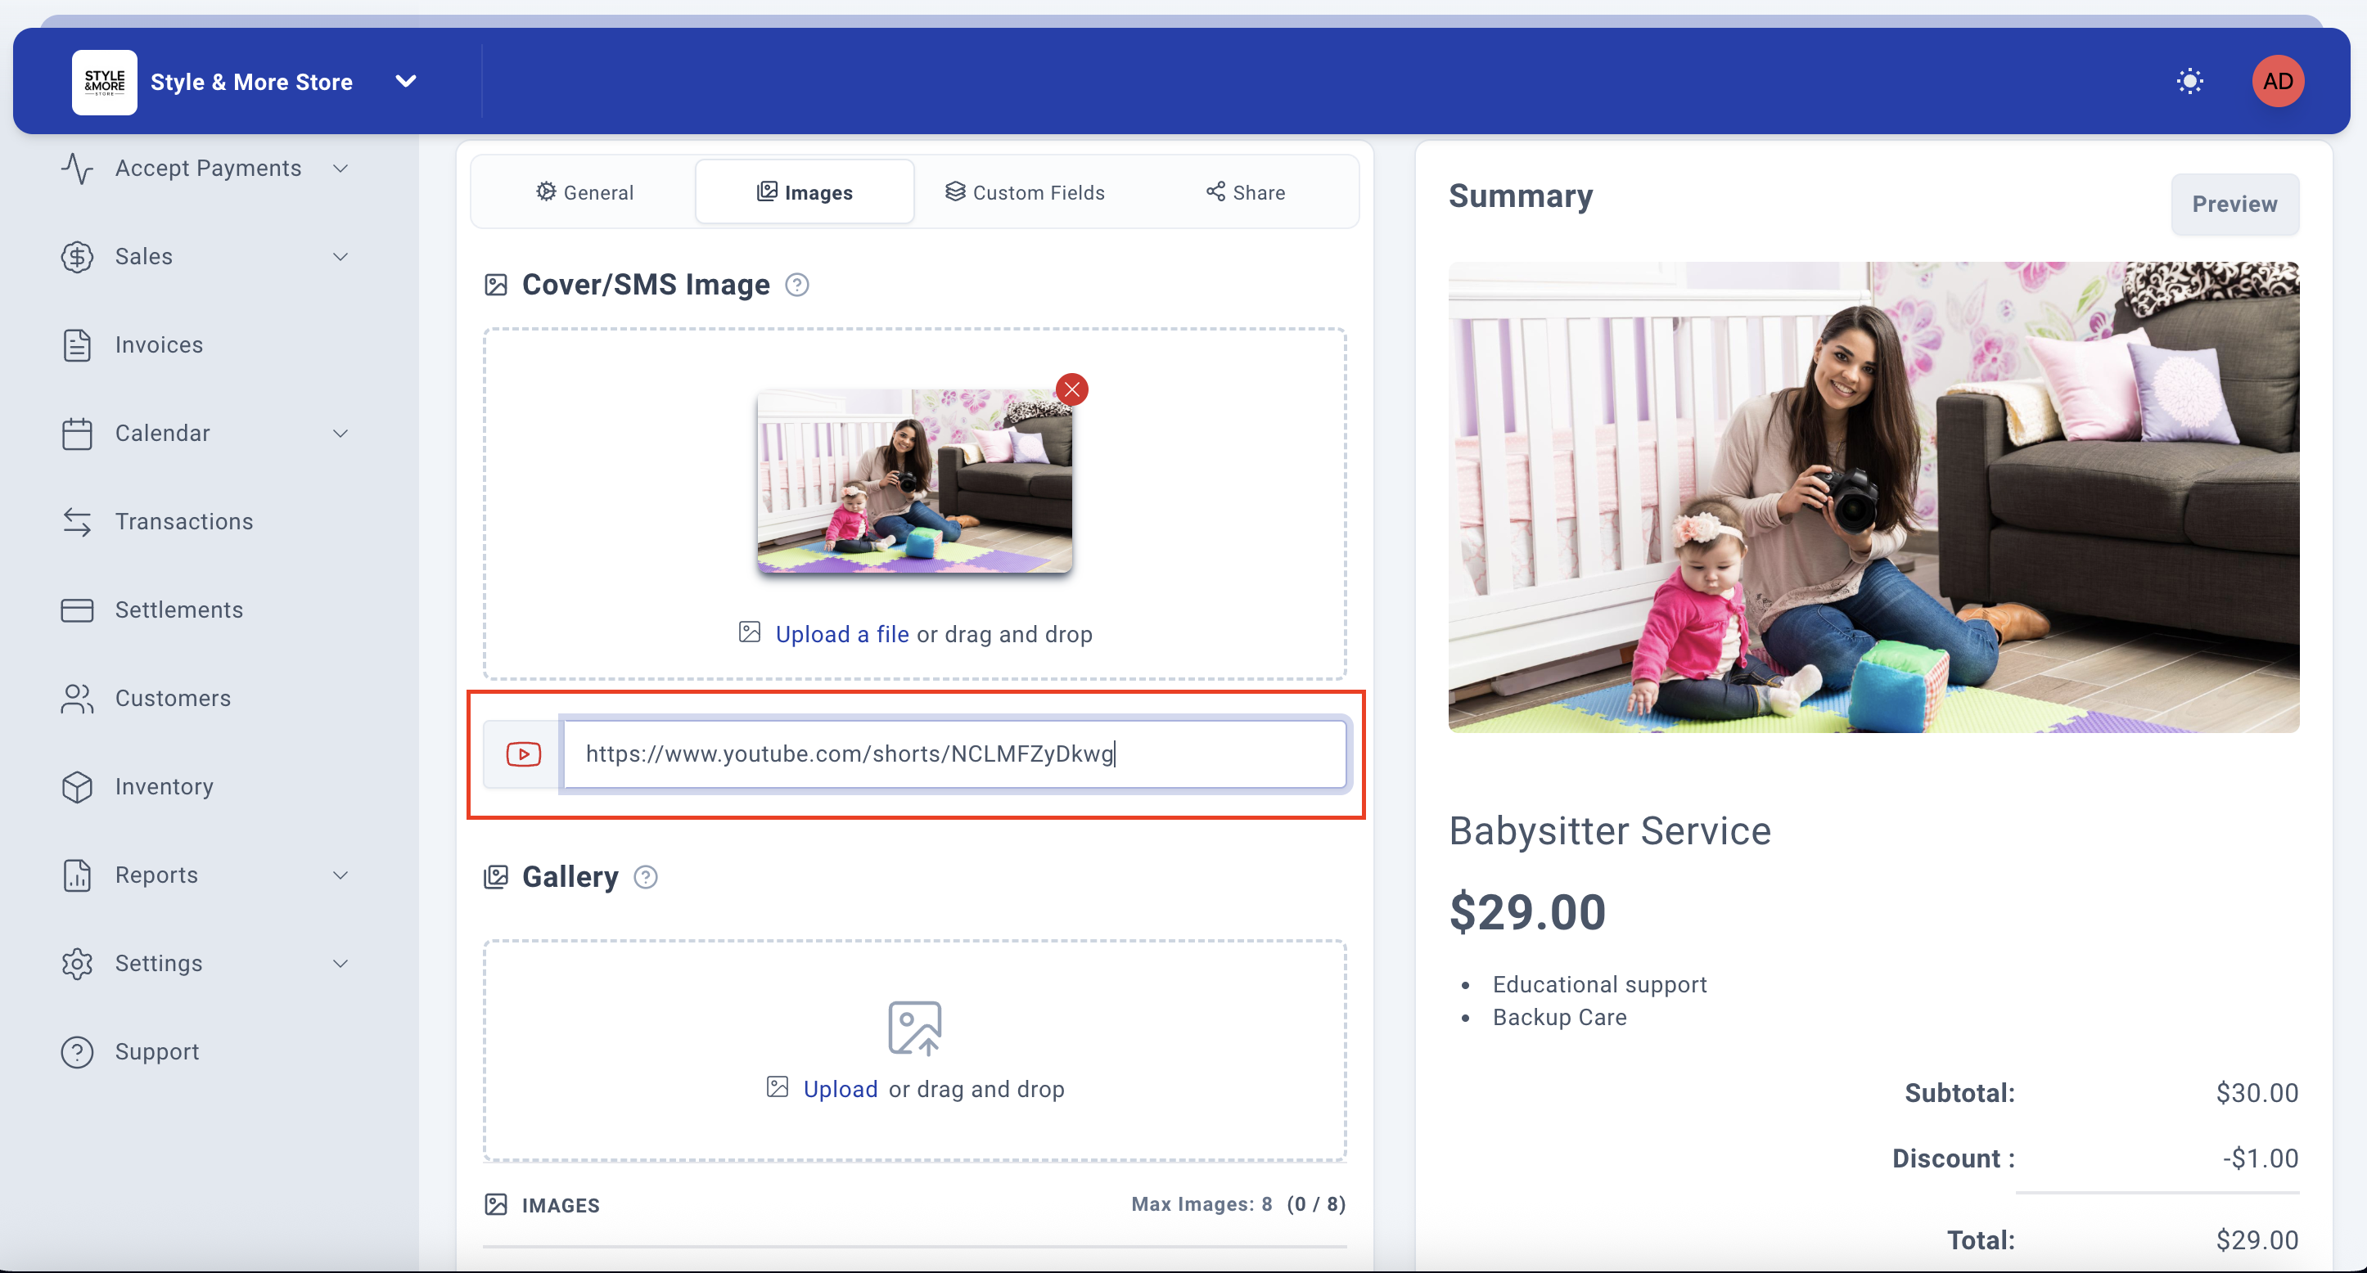This screenshot has width=2367, height=1273.
Task: Click the Gallery help question icon
Action: [x=646, y=877]
